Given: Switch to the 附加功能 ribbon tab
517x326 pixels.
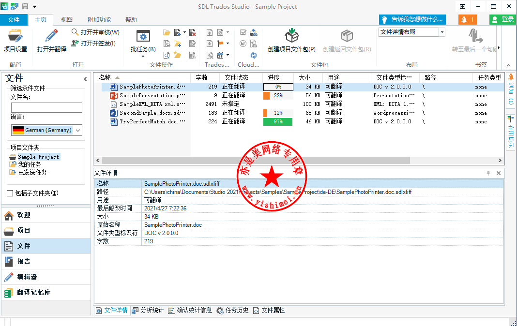Looking at the screenshot, I should (x=99, y=20).
